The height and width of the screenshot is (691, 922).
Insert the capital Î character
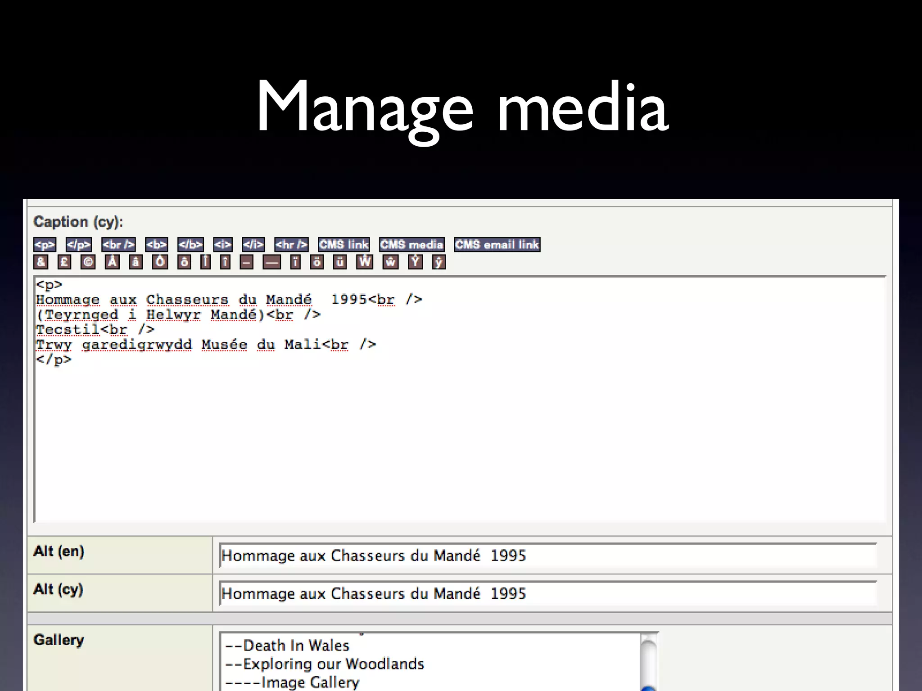tap(205, 262)
